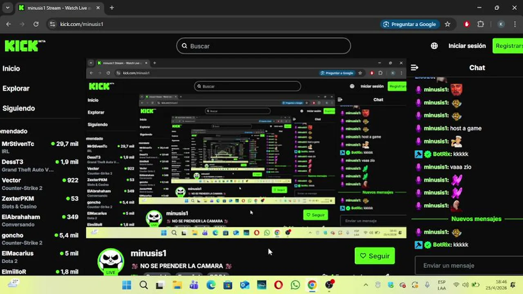Launch Microsoft Edge from the taskbar
The height and width of the screenshot is (294, 523).
211,285
